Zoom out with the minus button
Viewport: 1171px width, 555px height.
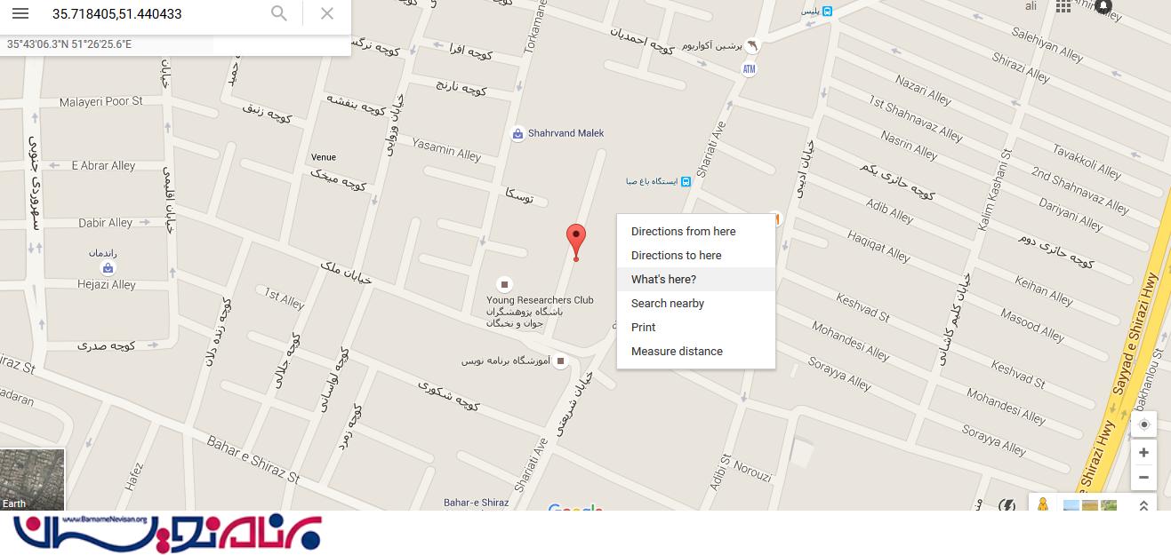tap(1144, 478)
